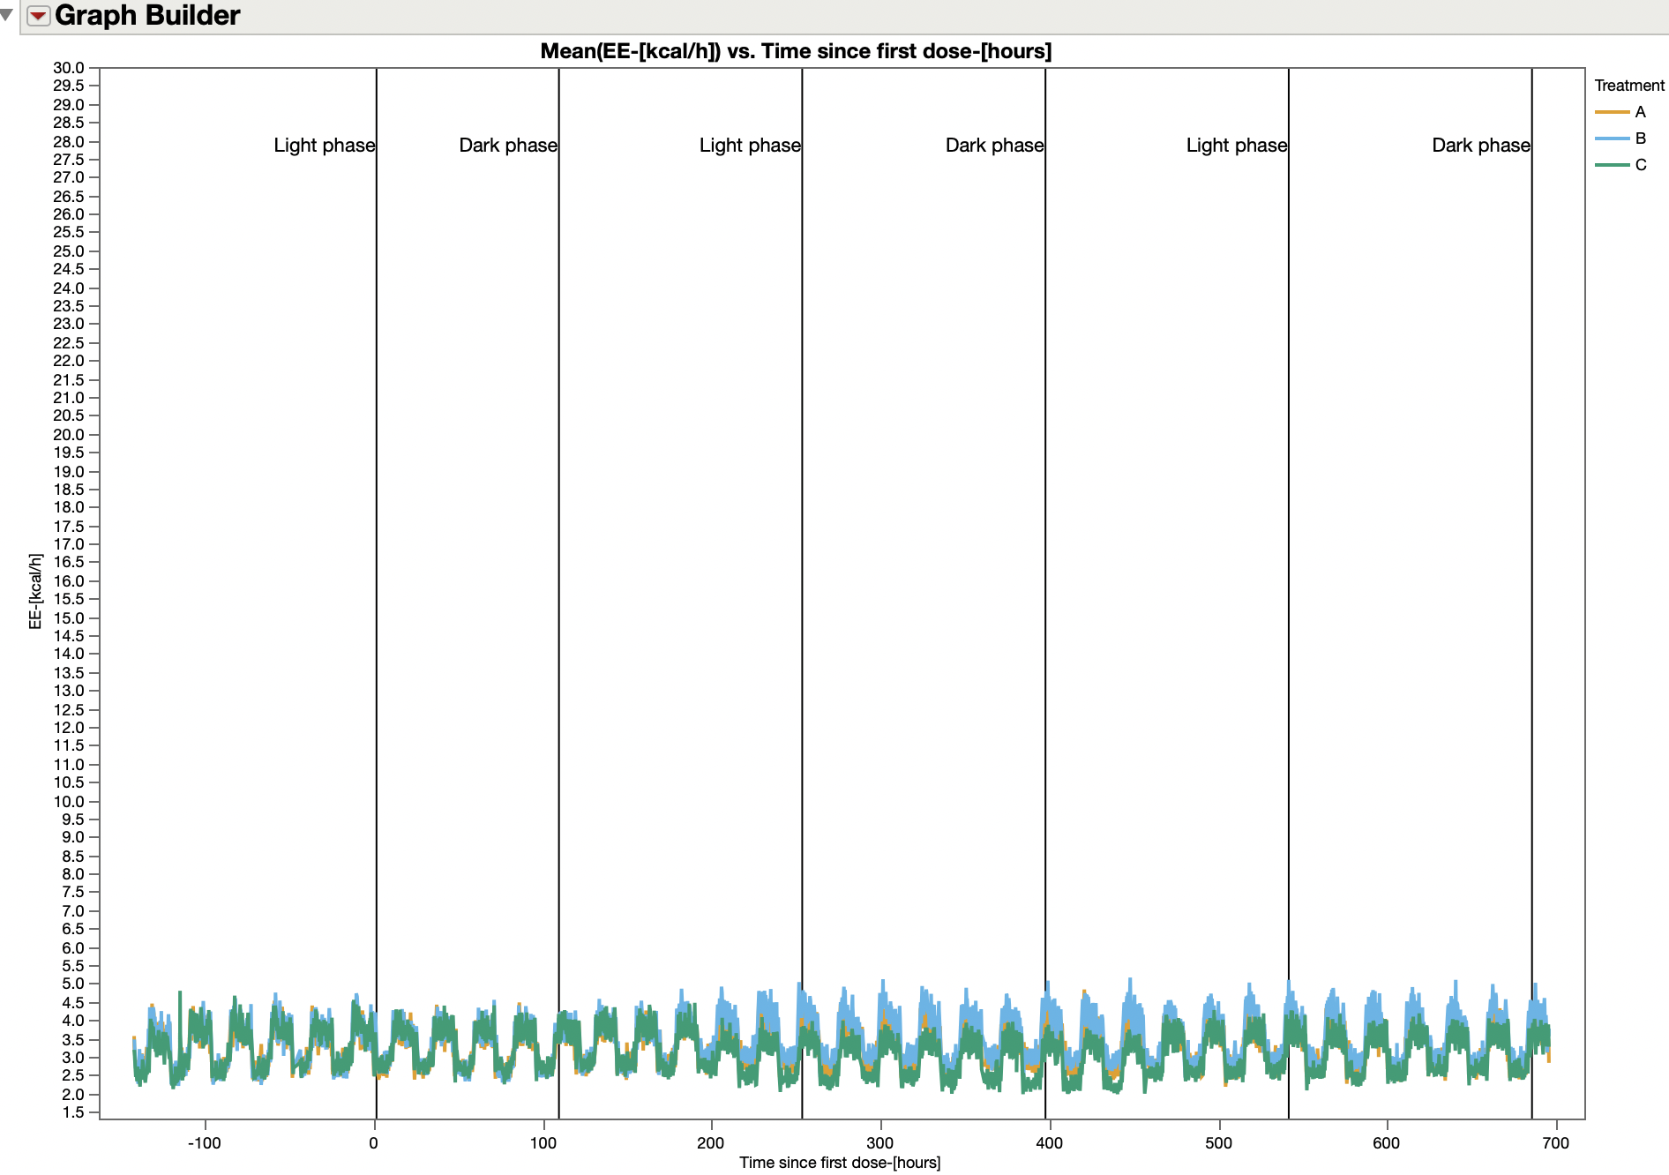The width and height of the screenshot is (1669, 1175).
Task: Click the axis tick label 30.0
Action: 71,66
